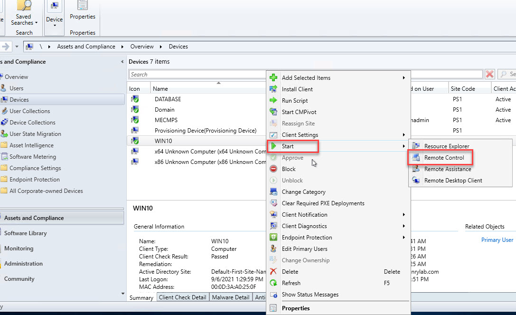Choose Remote Control from Start submenu
Viewport: 516px width, 315px height.
444,158
